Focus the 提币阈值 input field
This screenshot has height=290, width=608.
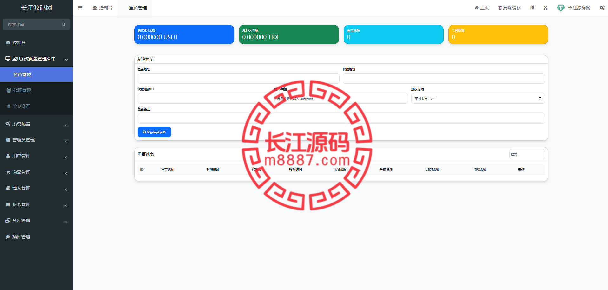[341, 98]
